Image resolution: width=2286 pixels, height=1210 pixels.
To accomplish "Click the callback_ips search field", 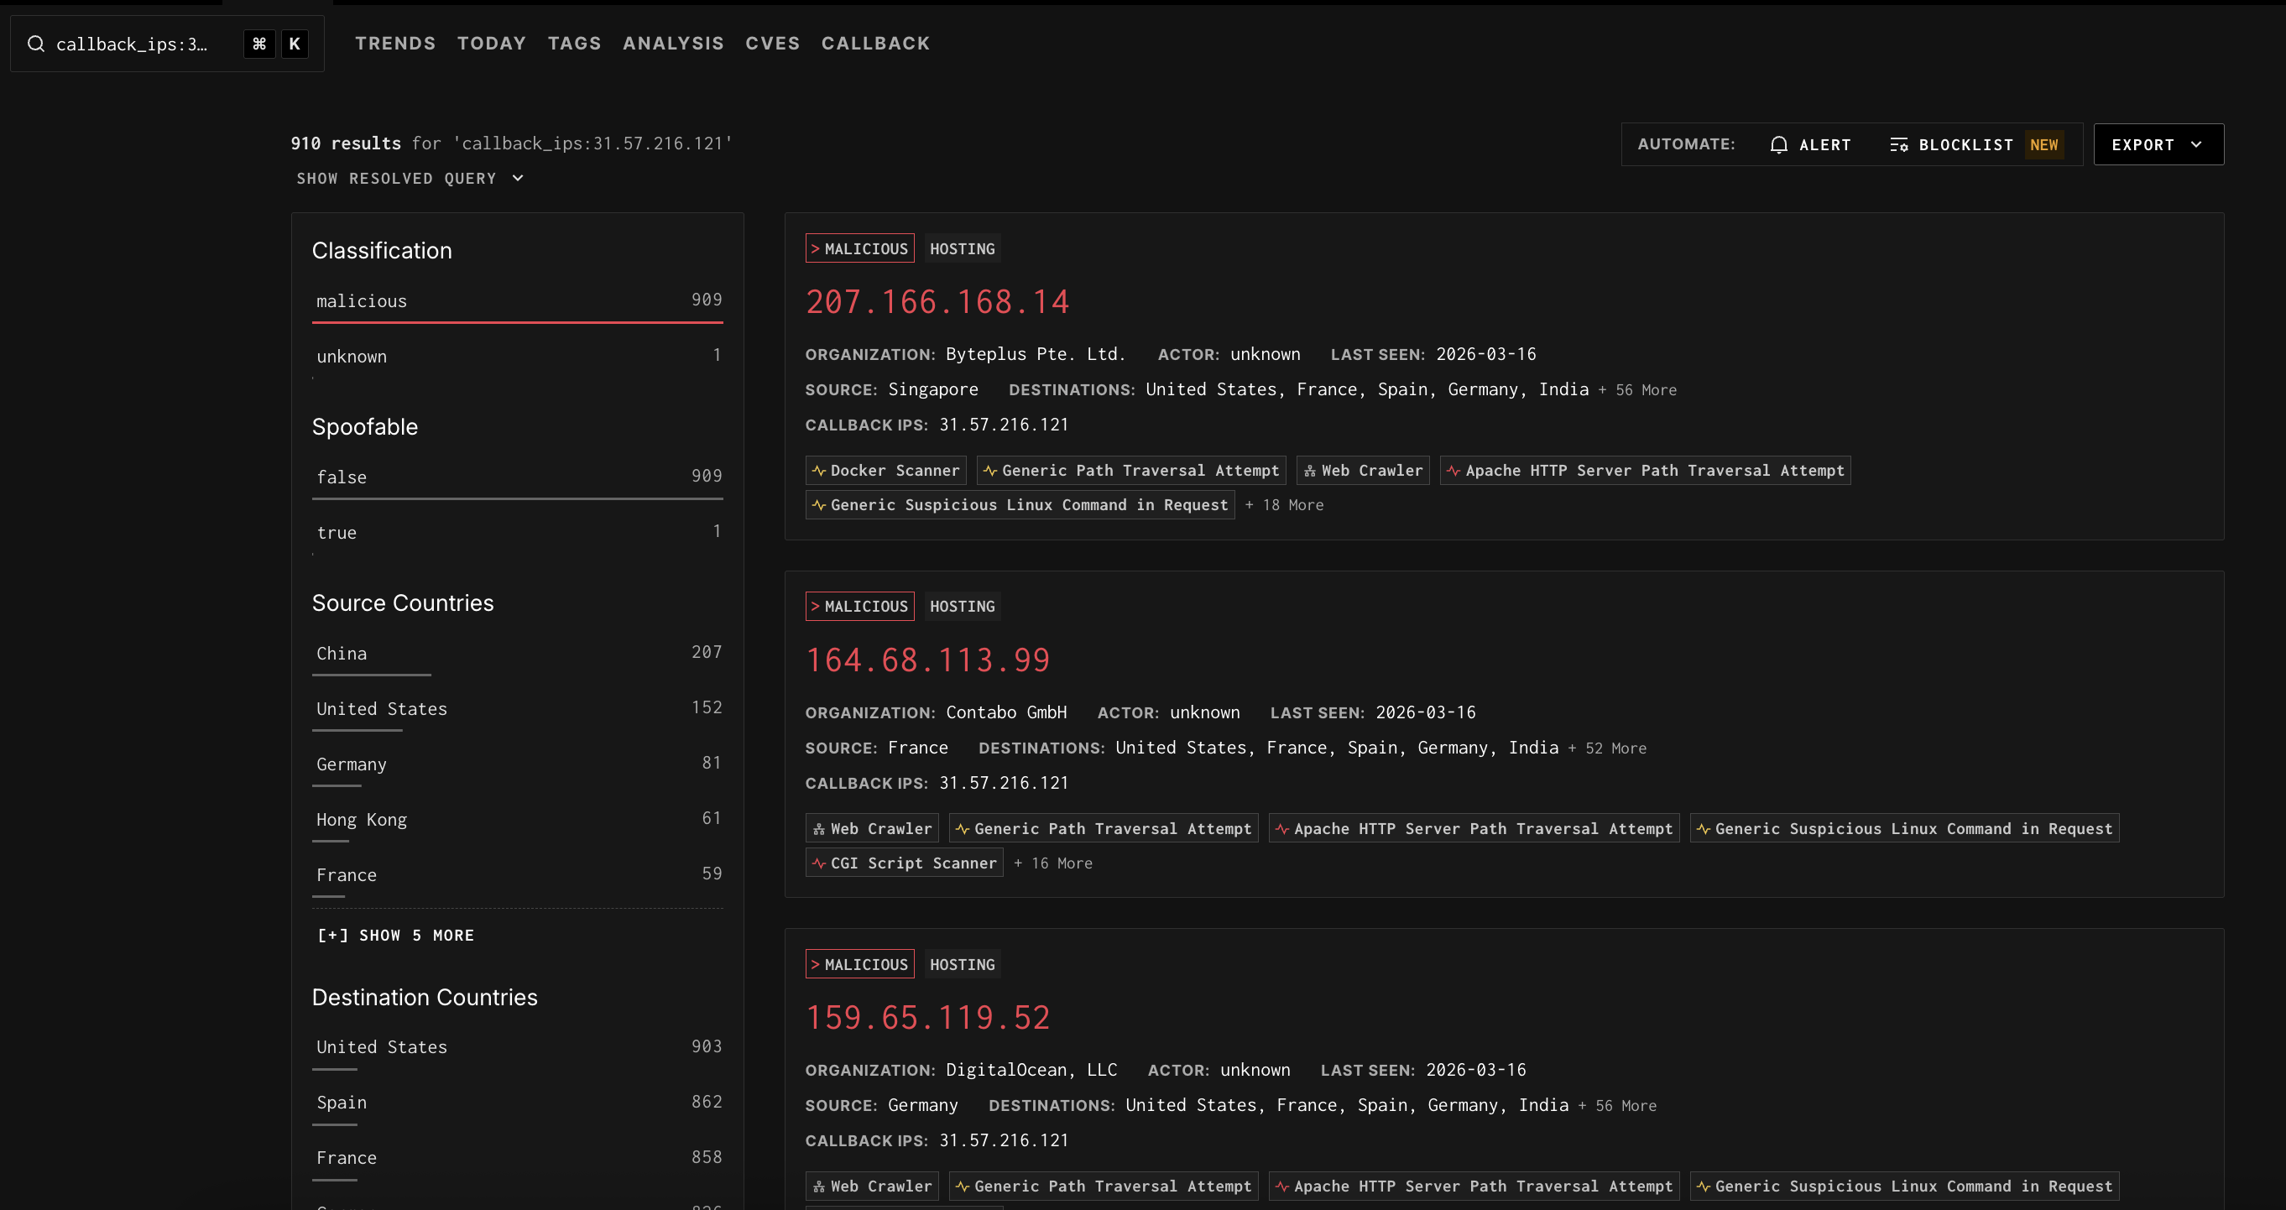I will (133, 44).
